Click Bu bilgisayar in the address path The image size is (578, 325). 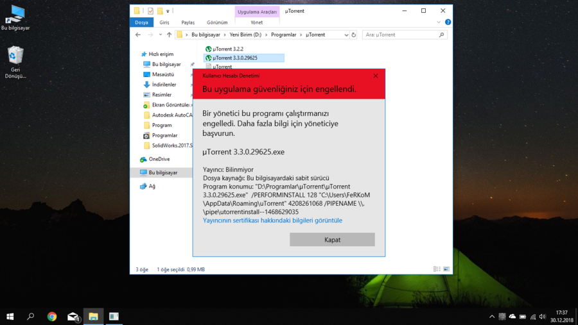(x=206, y=35)
